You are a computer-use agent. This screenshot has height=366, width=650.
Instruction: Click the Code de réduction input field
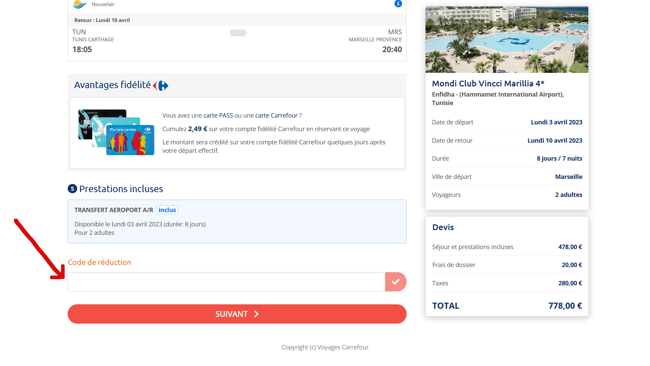coord(226,282)
